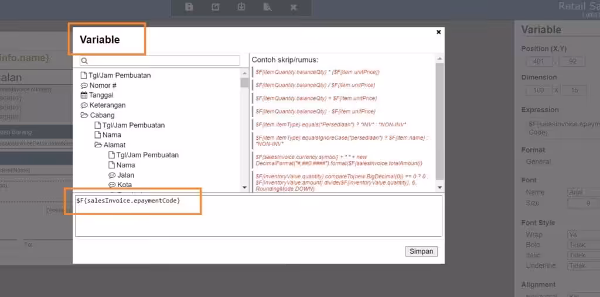Click the search magnifier icon in the variable search box

85,61
